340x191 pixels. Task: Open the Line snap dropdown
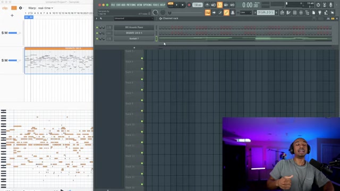tap(245, 13)
